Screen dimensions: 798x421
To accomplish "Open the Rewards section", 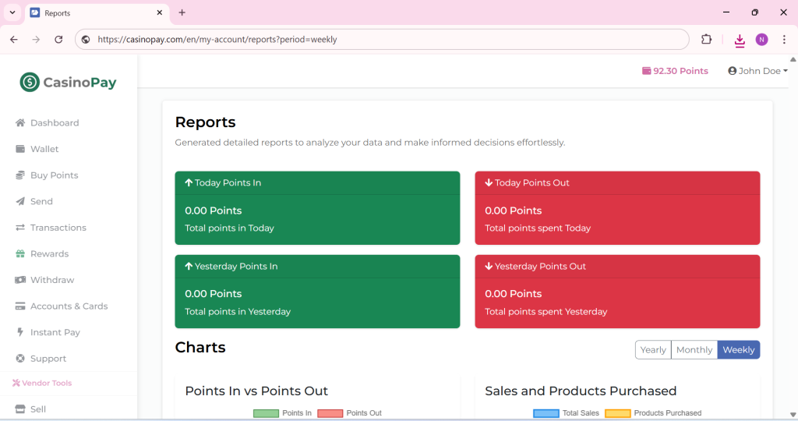I will 49,253.
